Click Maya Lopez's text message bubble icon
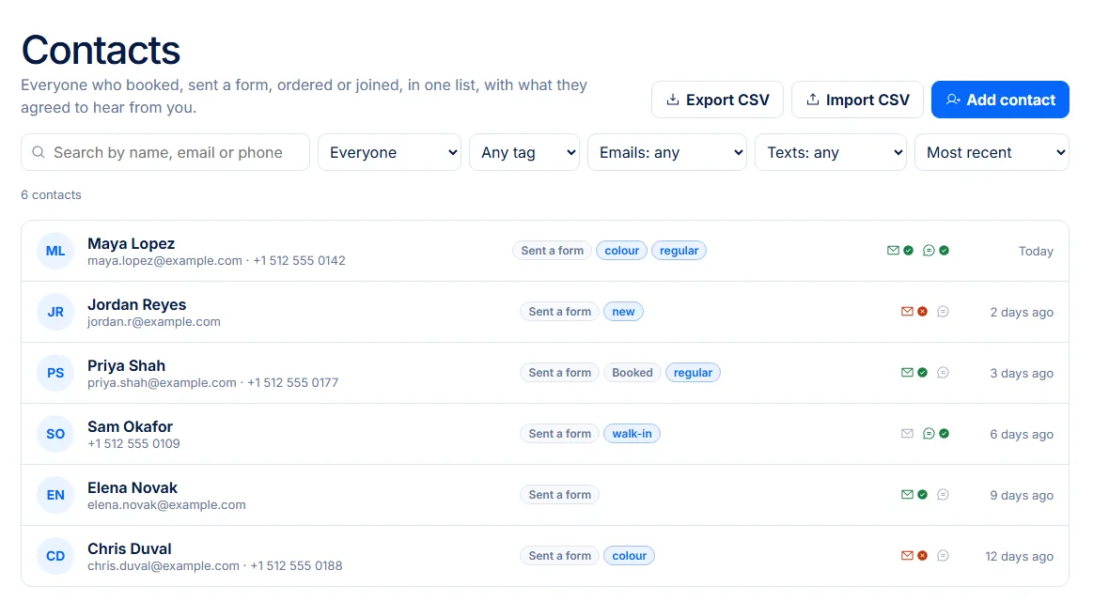Image resolution: width=1109 pixels, height=601 pixels. click(x=929, y=251)
